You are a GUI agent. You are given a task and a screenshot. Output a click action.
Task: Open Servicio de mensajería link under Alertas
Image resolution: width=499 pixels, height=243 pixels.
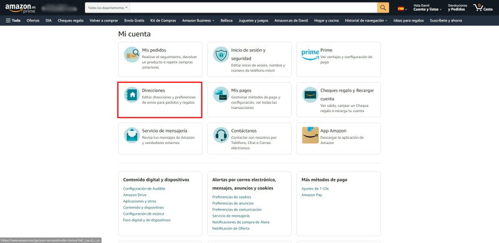231,216
